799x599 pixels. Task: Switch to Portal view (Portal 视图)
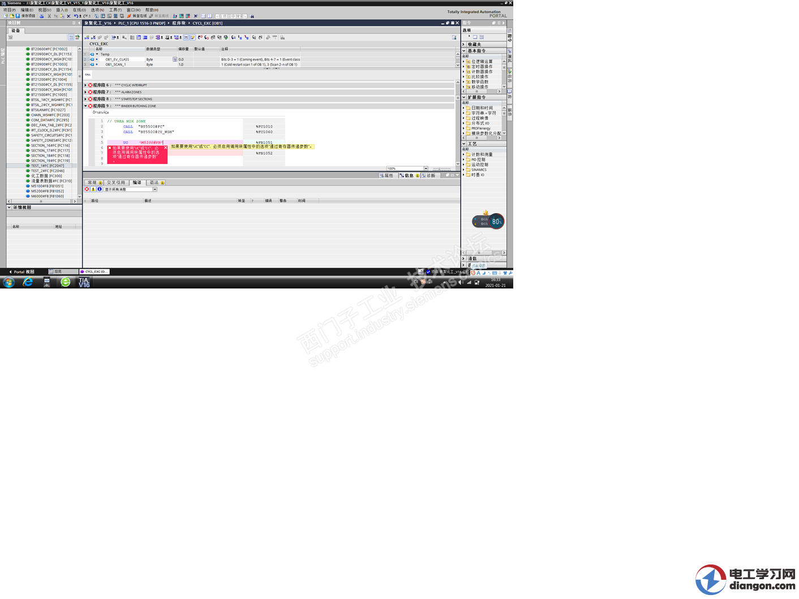tap(22, 272)
